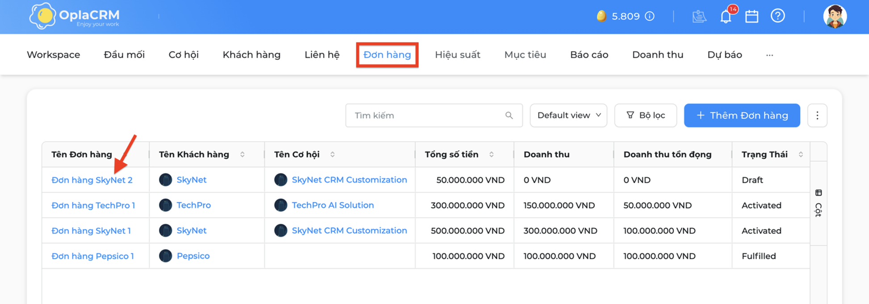Open the TechPro AI Solution opportunity link

pyautogui.click(x=333, y=205)
